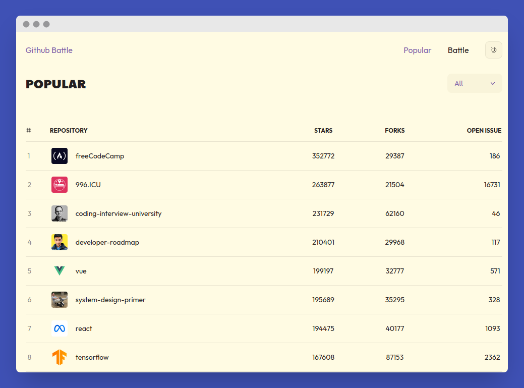Click the react Meta logo icon
The height and width of the screenshot is (388, 524).
click(60, 328)
